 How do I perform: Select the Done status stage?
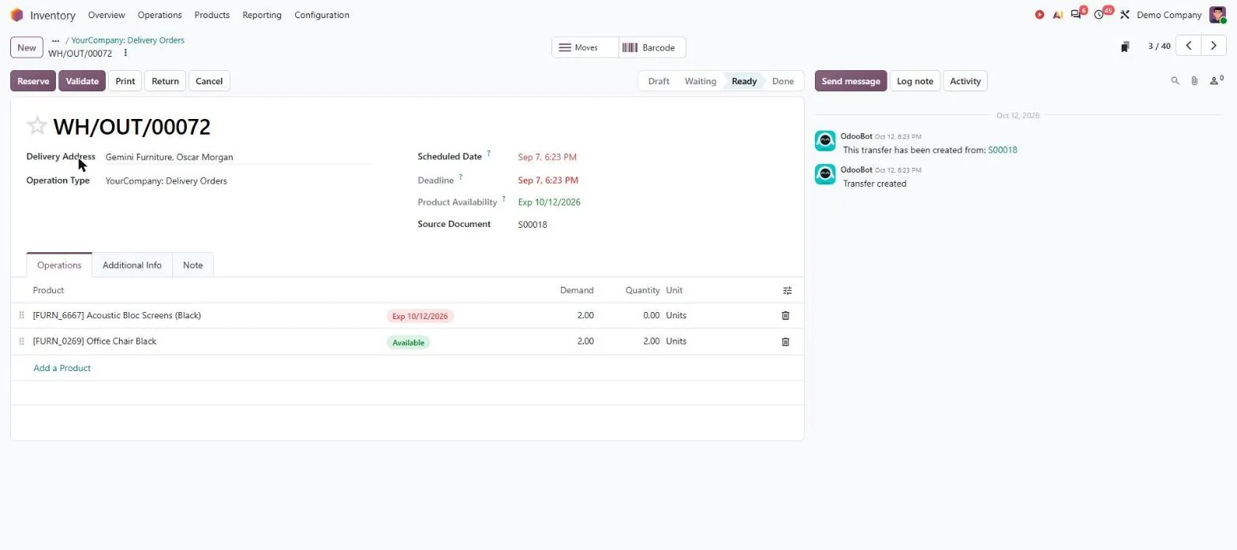pos(783,81)
